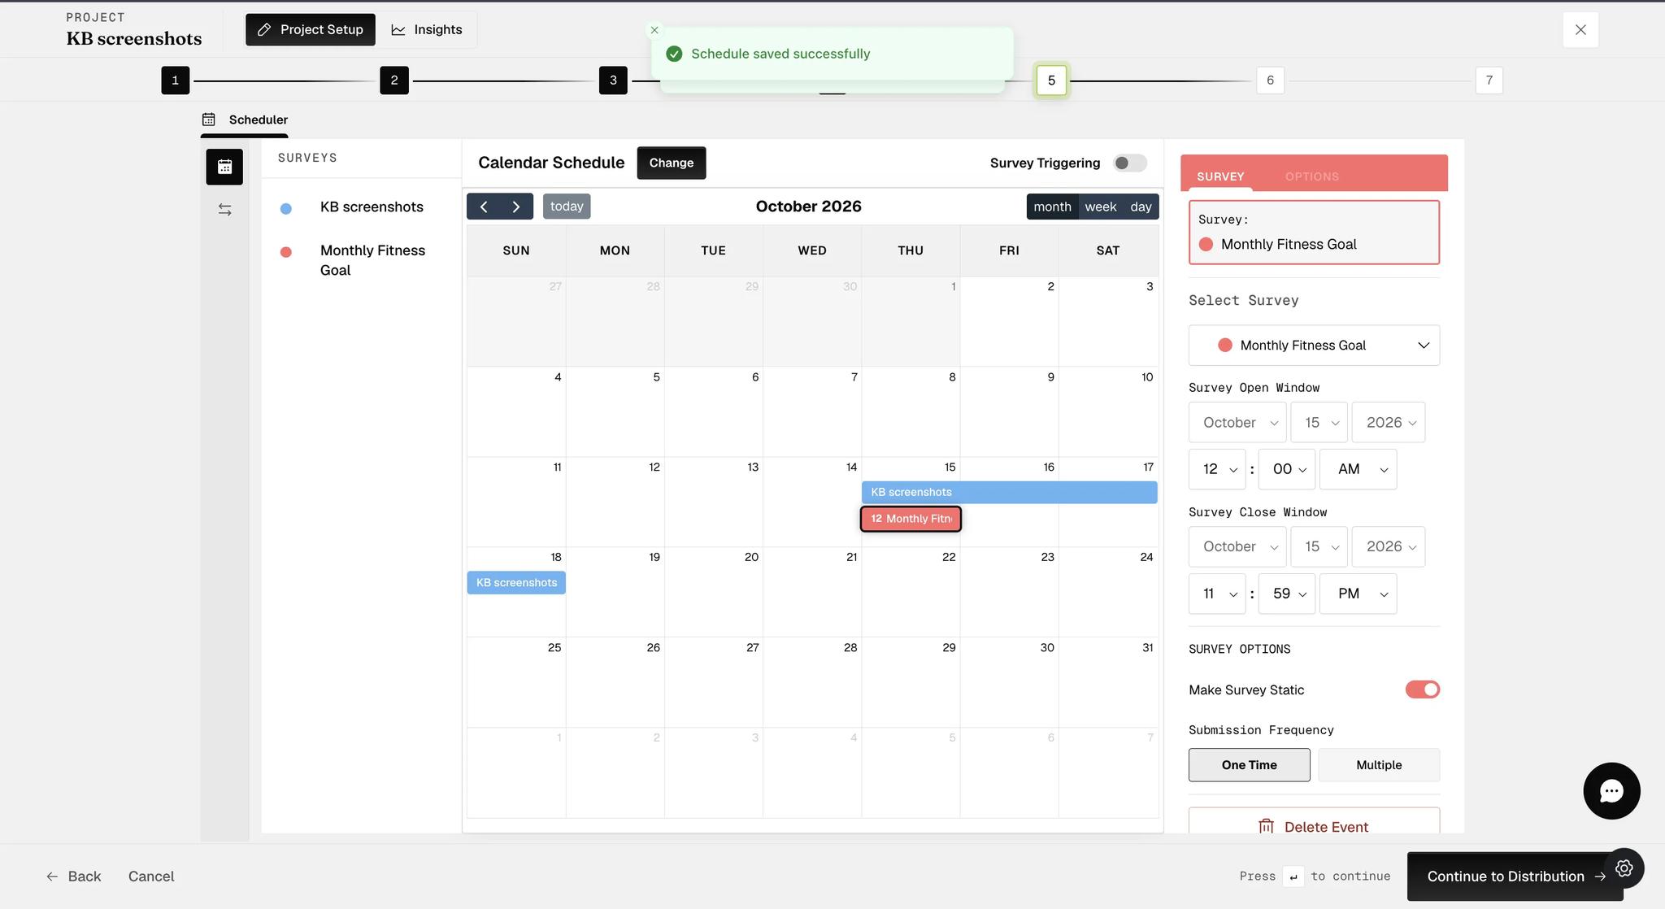Open the chat support bubble

point(1611,791)
